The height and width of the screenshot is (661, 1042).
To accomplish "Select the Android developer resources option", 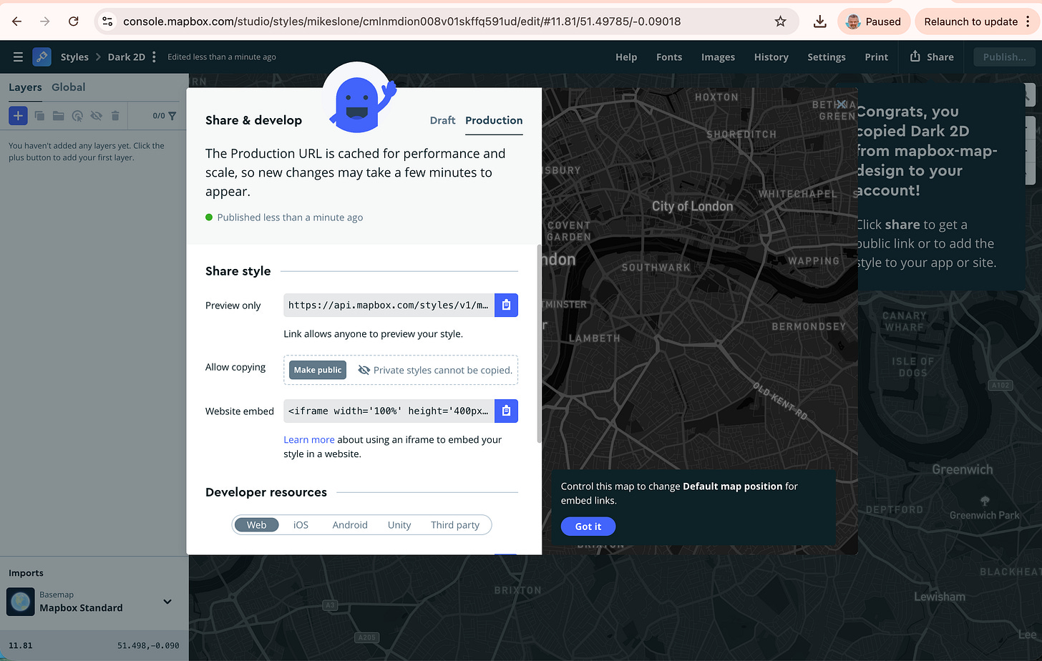I will coord(349,525).
